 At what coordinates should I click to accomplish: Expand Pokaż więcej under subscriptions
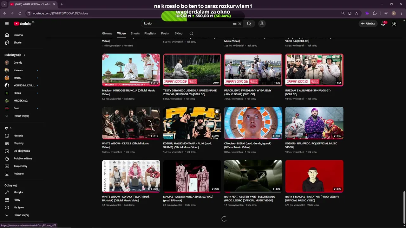(22, 116)
